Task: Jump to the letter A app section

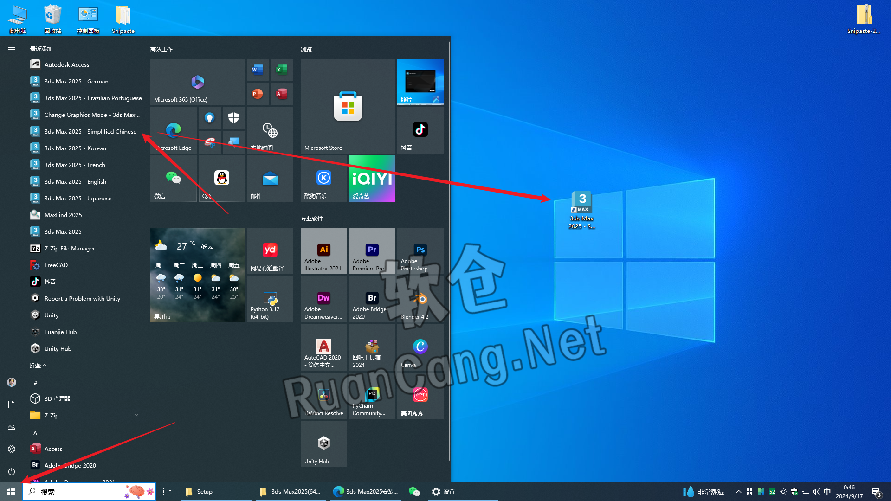Action: (x=35, y=433)
